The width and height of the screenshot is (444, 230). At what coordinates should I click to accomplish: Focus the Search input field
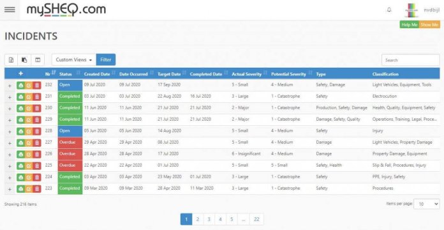tap(411, 60)
